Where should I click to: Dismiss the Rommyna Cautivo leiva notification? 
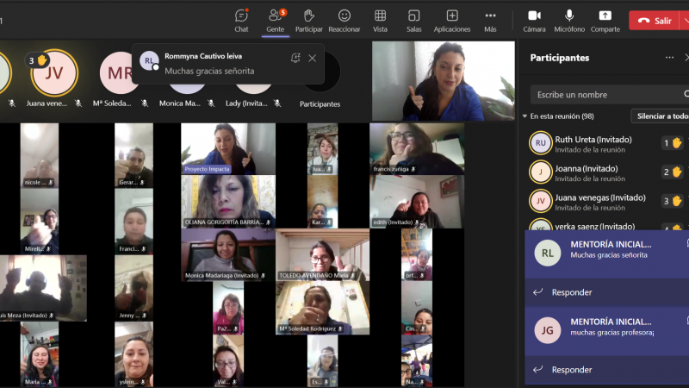click(313, 58)
